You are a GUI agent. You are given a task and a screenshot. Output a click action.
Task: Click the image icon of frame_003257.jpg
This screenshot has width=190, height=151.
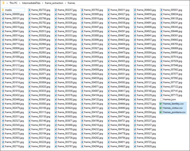(x=56, y=10)
